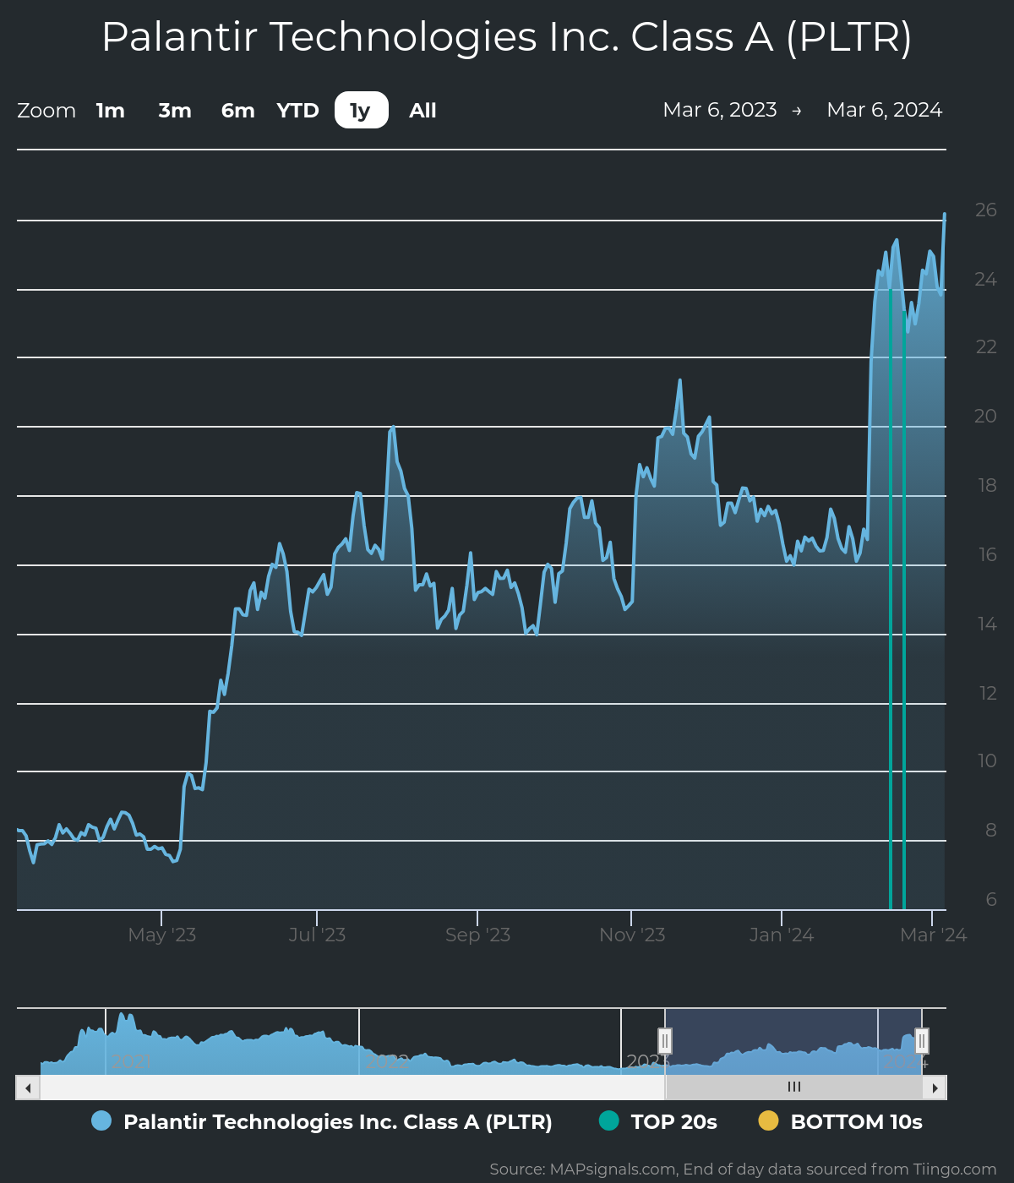
Task: Click the horizontal scrollbar thumb
Action: point(794,1088)
